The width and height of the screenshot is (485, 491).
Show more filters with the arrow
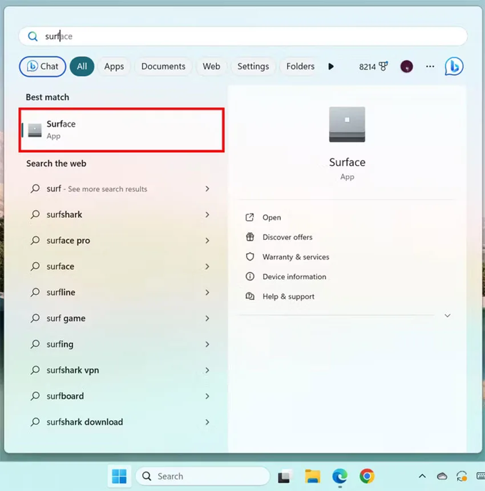331,66
